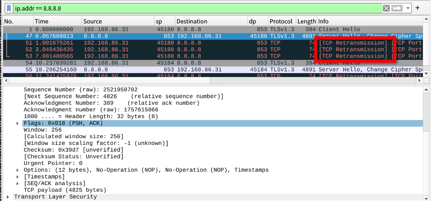The width and height of the screenshot is (431, 201).
Task: Sort by the Destination column header
Action: 211,21
